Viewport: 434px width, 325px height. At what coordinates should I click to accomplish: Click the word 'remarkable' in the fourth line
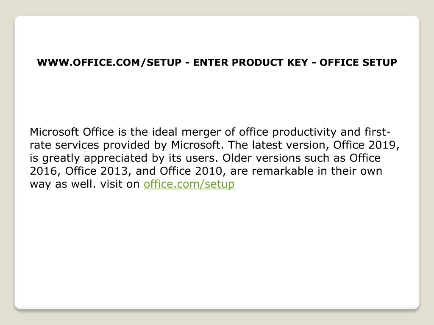pyautogui.click(x=283, y=171)
